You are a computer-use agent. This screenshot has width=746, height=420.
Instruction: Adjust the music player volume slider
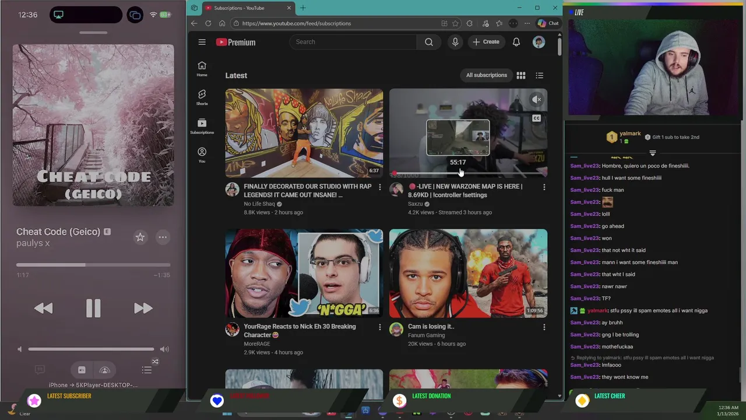click(x=92, y=349)
